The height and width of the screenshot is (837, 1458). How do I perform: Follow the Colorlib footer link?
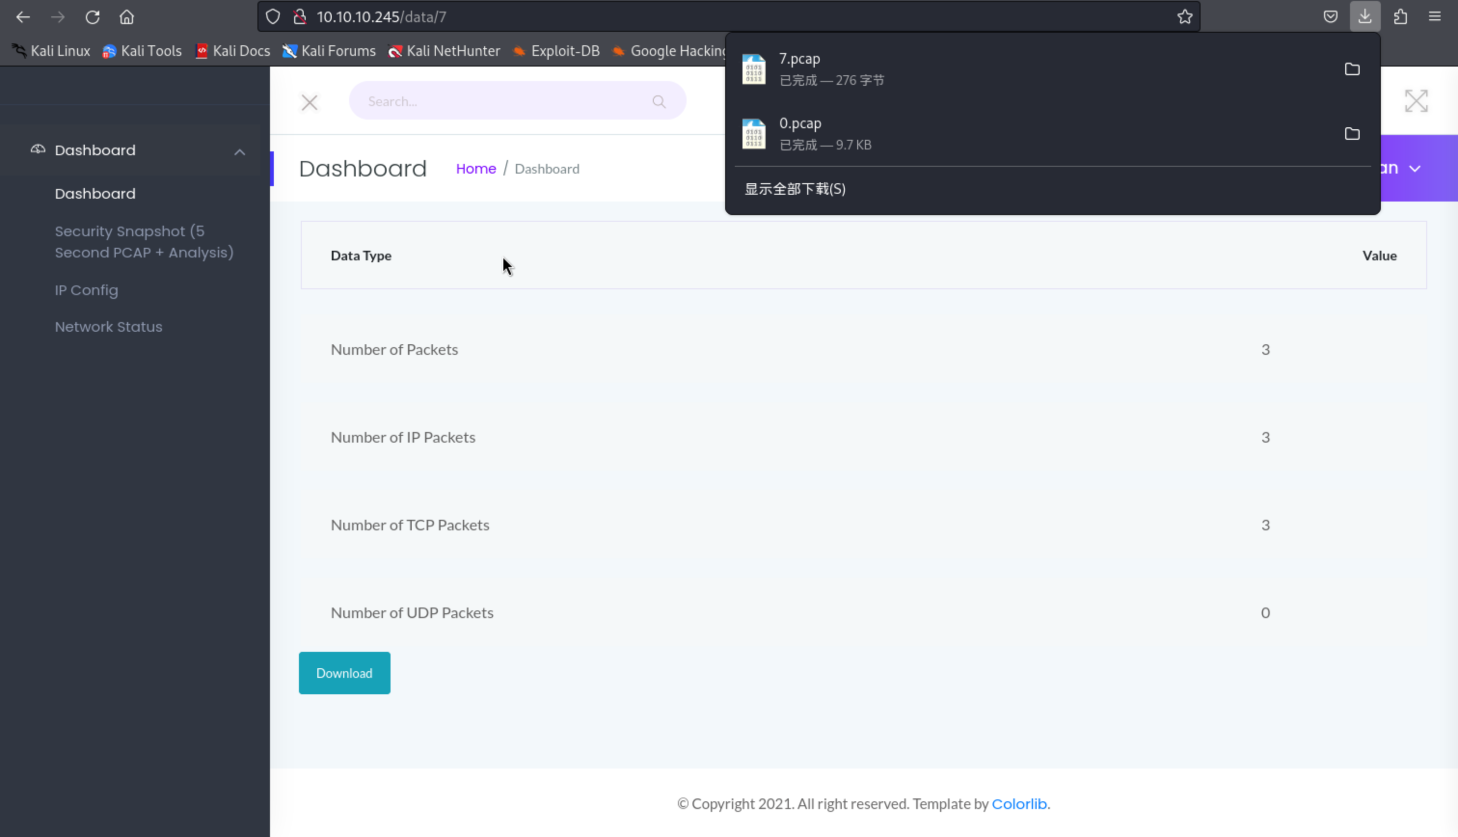1019,804
